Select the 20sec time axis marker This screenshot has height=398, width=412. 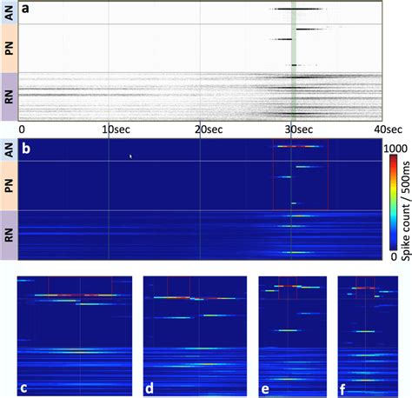click(209, 129)
